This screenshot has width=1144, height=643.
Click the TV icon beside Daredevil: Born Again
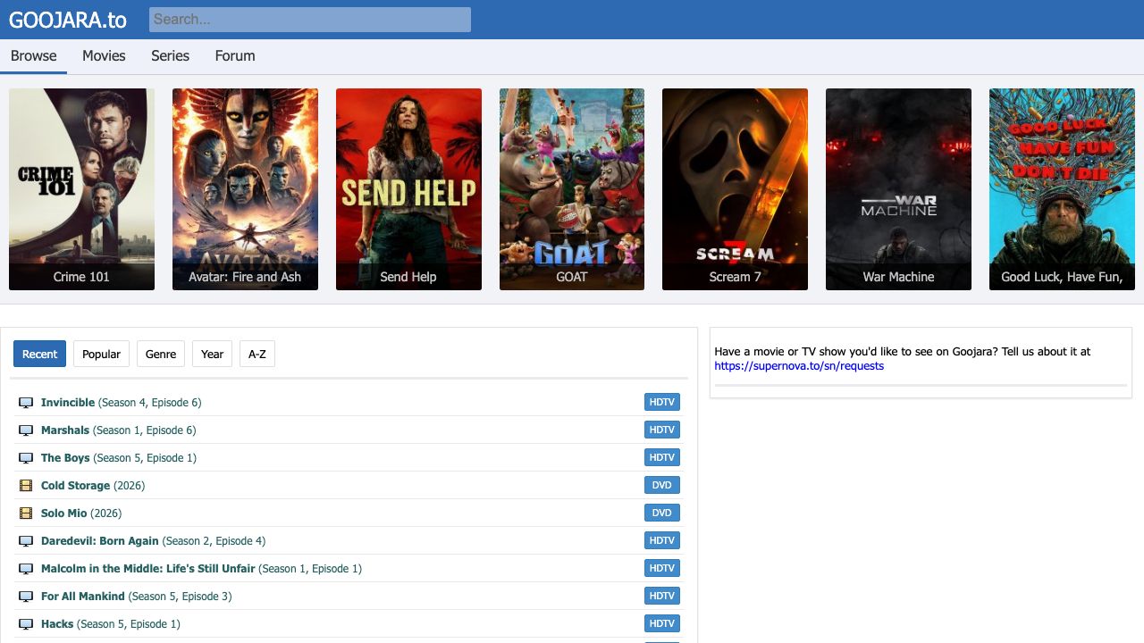point(26,541)
